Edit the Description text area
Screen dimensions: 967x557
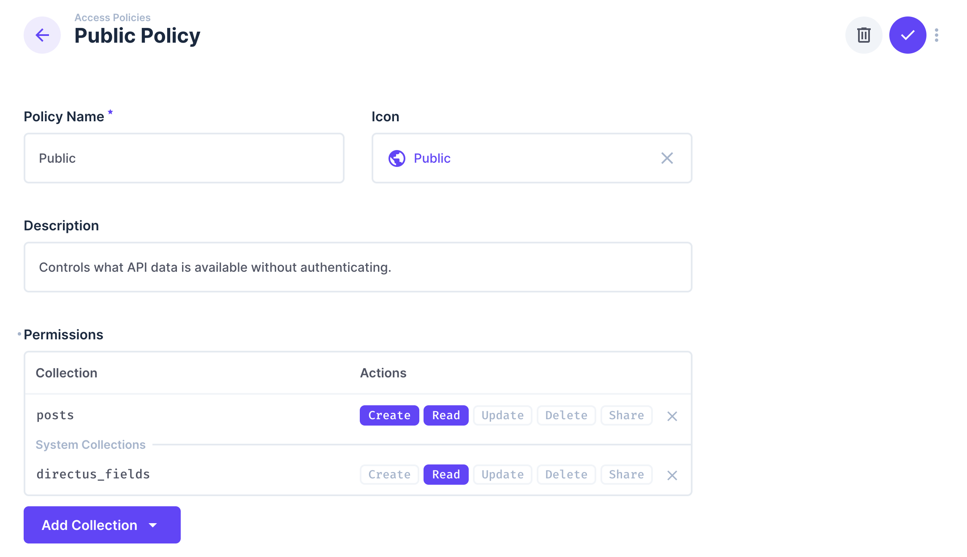[358, 267]
